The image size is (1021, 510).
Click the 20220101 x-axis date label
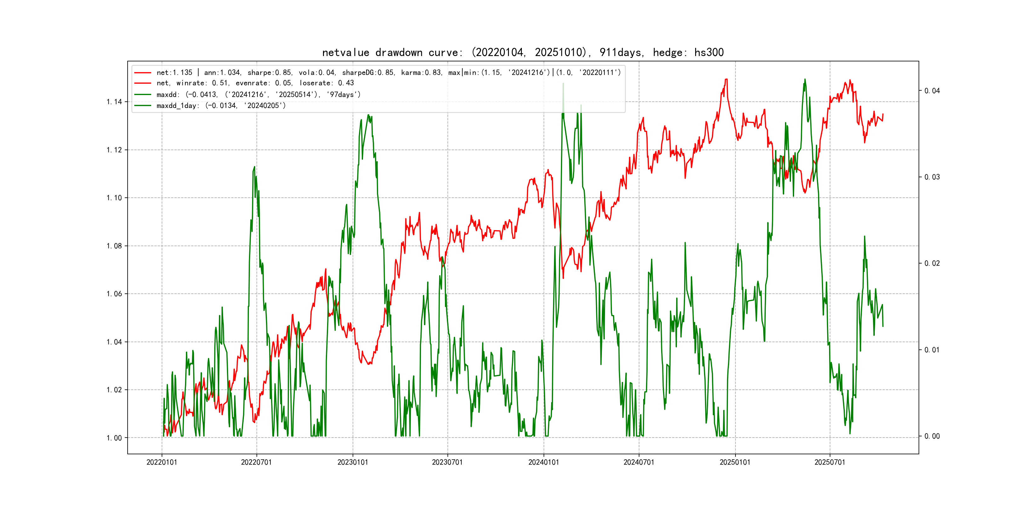162,462
